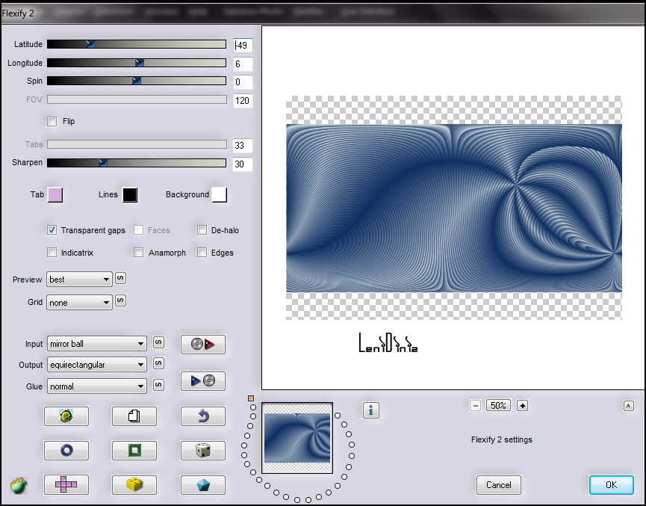Enable the Indicatrix checkbox

(52, 253)
